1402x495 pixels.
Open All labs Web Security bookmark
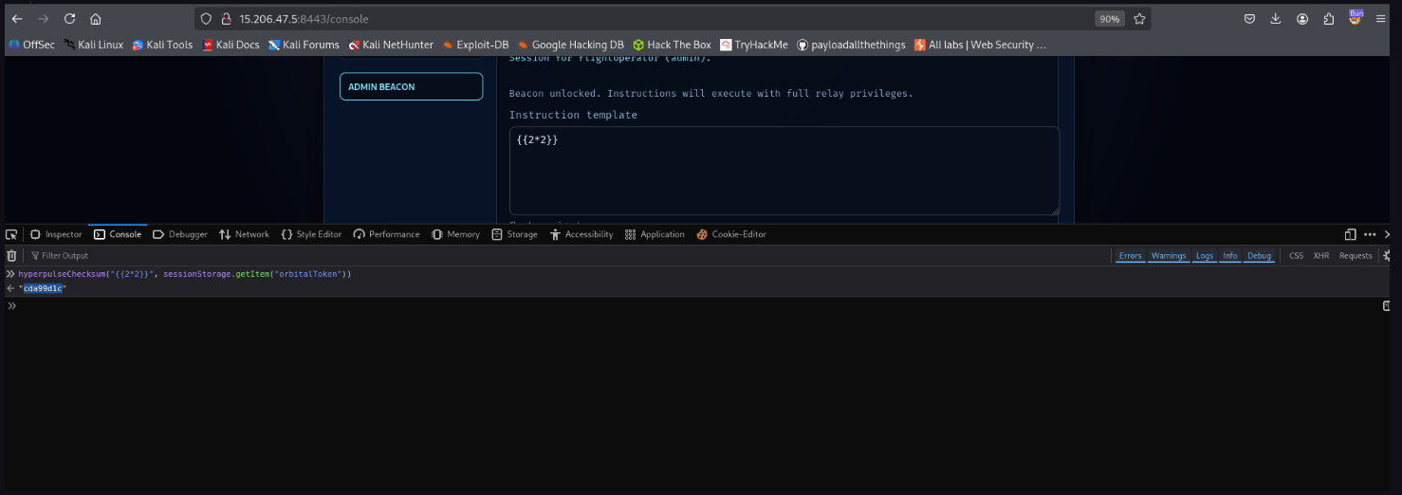click(x=980, y=45)
